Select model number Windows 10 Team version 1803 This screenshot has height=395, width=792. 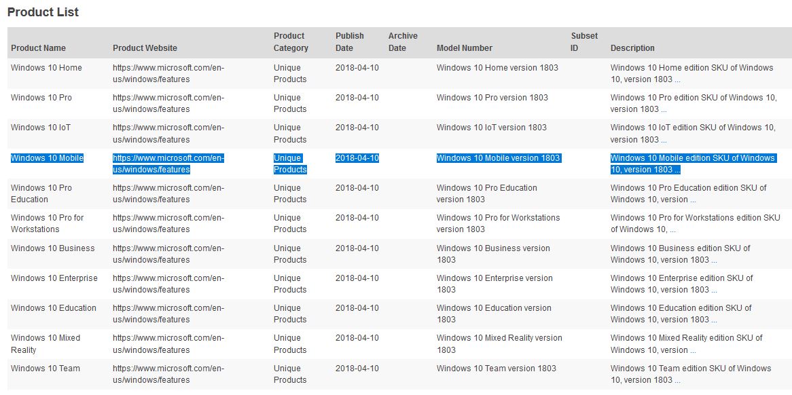click(x=497, y=369)
